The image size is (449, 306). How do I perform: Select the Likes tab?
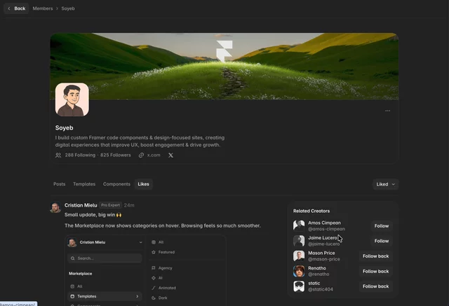[x=143, y=184]
